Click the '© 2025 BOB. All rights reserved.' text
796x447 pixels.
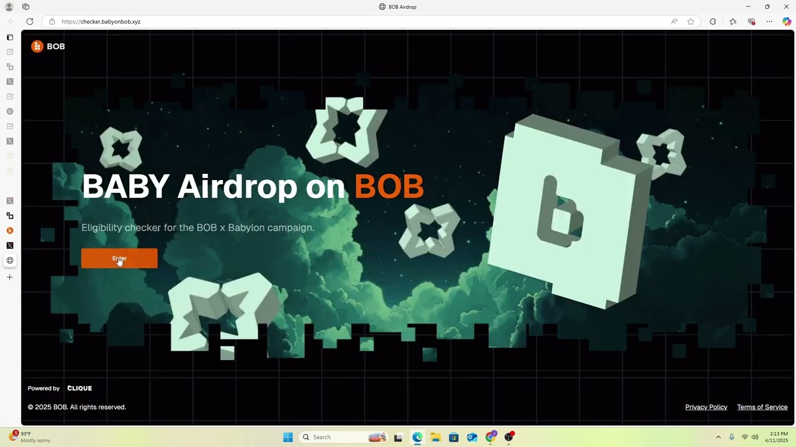77,407
